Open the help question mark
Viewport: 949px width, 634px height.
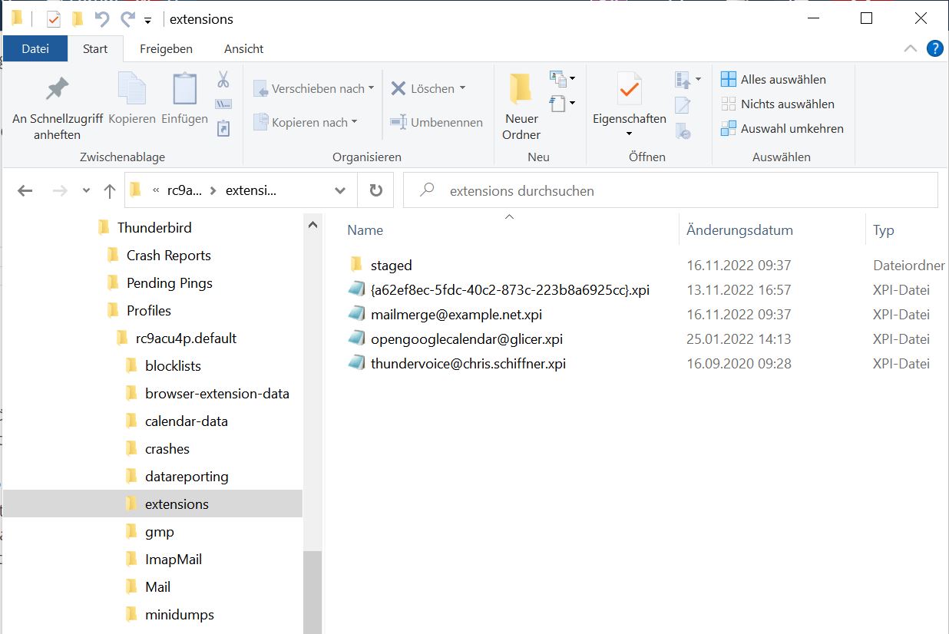(934, 48)
